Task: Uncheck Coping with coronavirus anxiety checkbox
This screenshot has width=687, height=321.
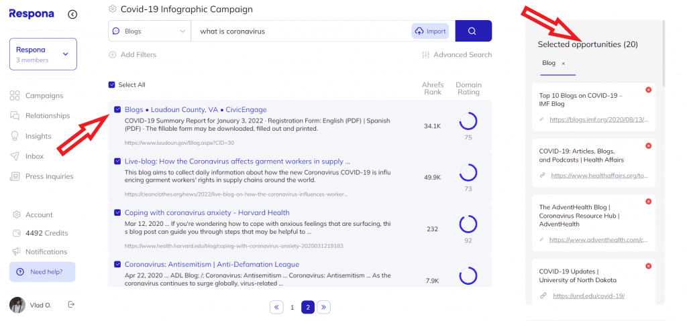Action: tap(117, 212)
